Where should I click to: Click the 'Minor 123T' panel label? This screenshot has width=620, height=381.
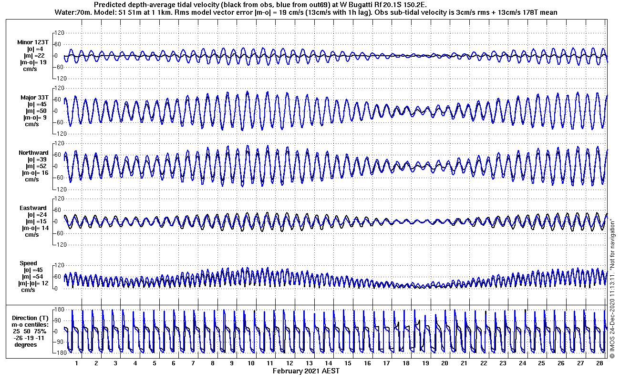[33, 42]
